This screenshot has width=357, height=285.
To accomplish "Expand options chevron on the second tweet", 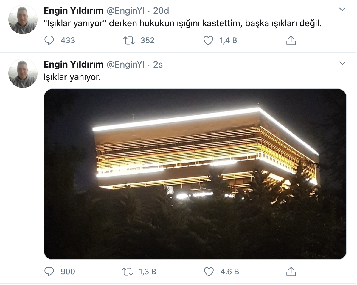I will coord(342,63).
